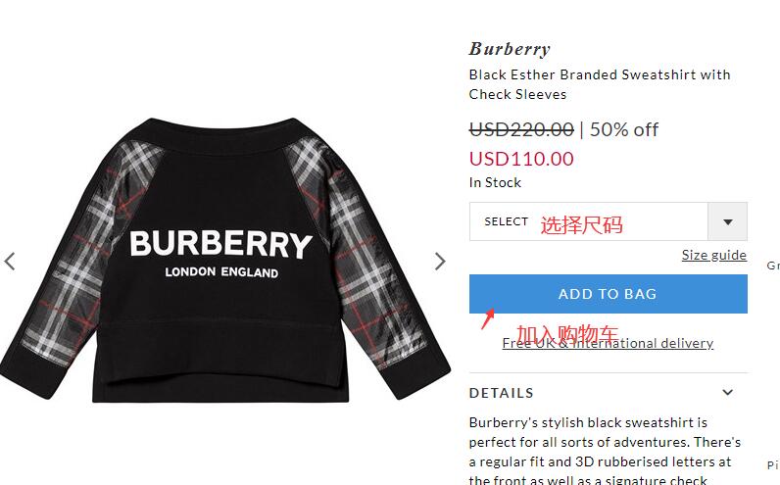Click the 50% off discount label

(x=624, y=130)
